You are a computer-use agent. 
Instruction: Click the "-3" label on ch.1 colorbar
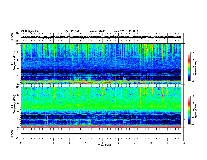click(x=193, y=53)
